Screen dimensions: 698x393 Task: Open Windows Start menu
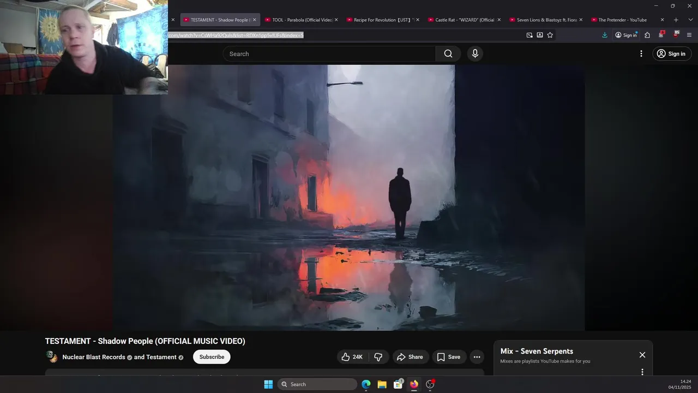[x=268, y=384]
